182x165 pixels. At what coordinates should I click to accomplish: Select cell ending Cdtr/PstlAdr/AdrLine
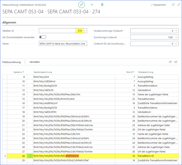click(x=74, y=147)
